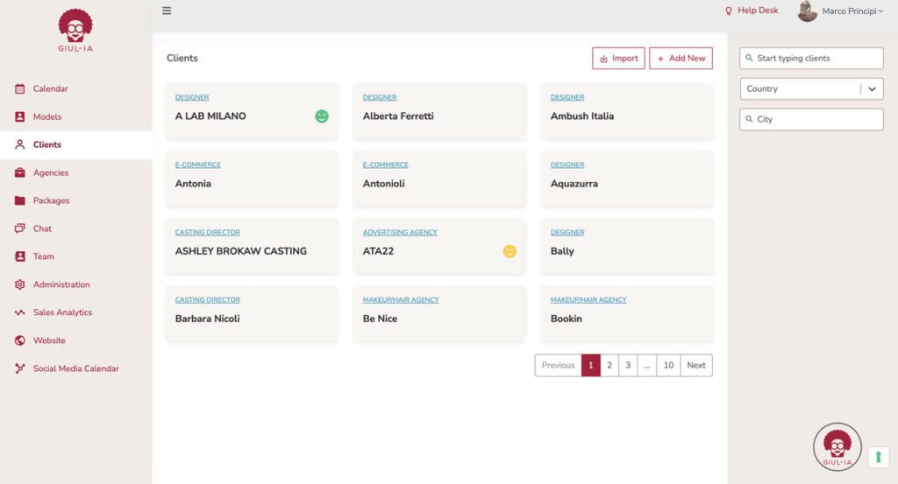Click the Models sidebar icon

coord(20,116)
